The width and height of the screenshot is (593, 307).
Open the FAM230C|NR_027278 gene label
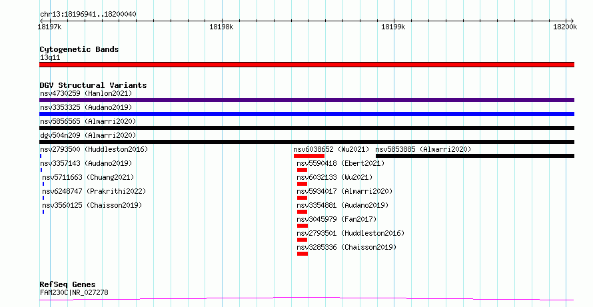click(74, 292)
